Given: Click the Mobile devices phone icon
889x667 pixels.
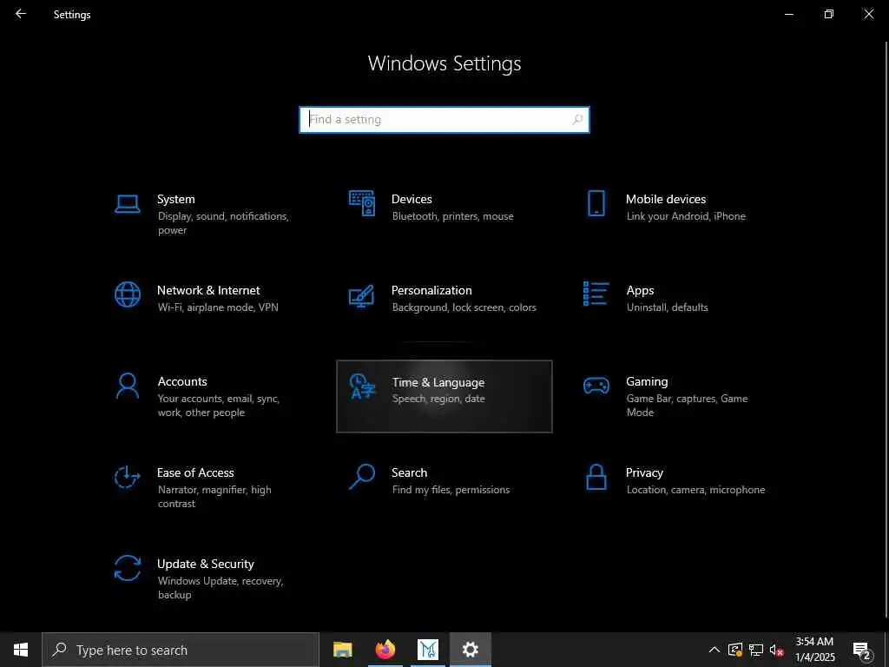Looking at the screenshot, I should pos(596,203).
